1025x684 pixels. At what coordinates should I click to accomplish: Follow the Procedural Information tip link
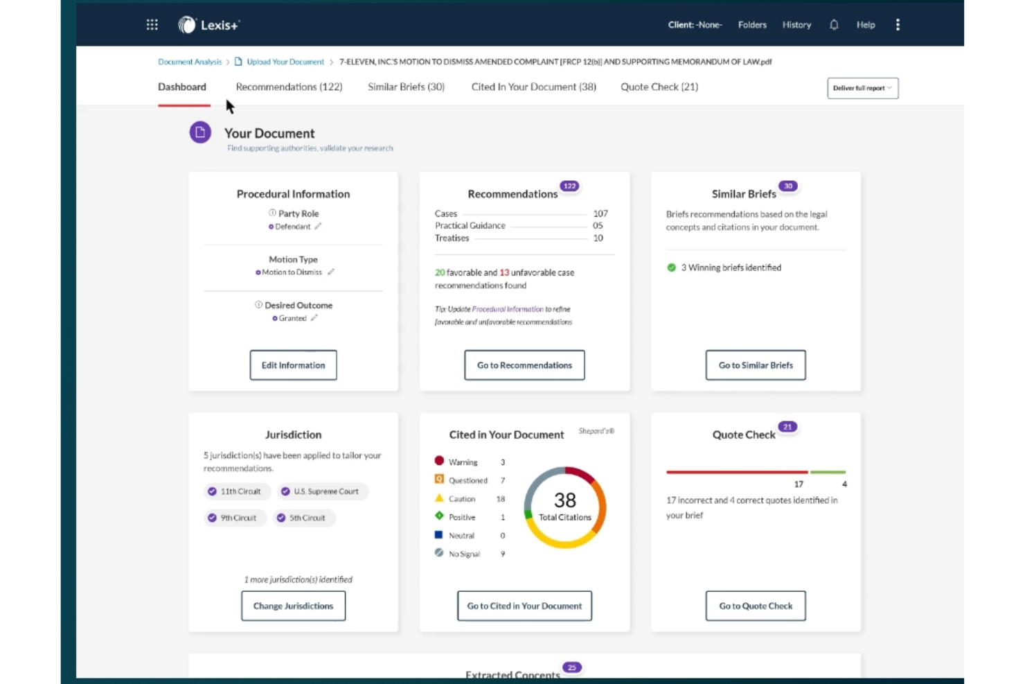click(x=508, y=309)
